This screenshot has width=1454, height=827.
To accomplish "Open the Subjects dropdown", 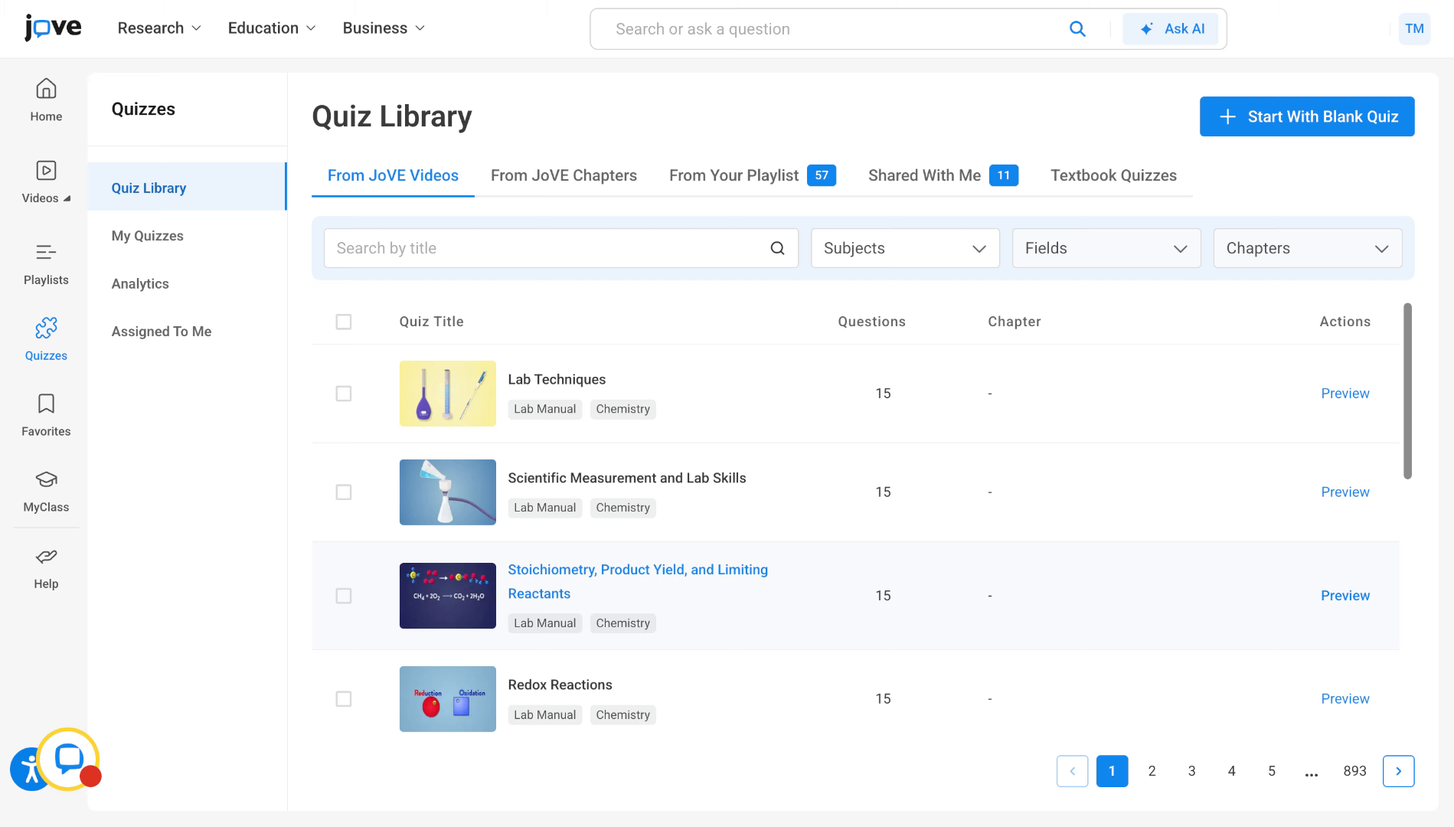I will pos(904,248).
